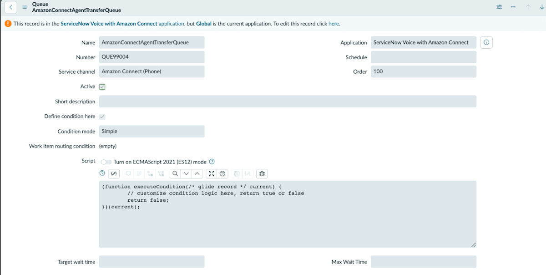Go to next record down arrow
Viewport: 546px width, 275px height.
541,7
